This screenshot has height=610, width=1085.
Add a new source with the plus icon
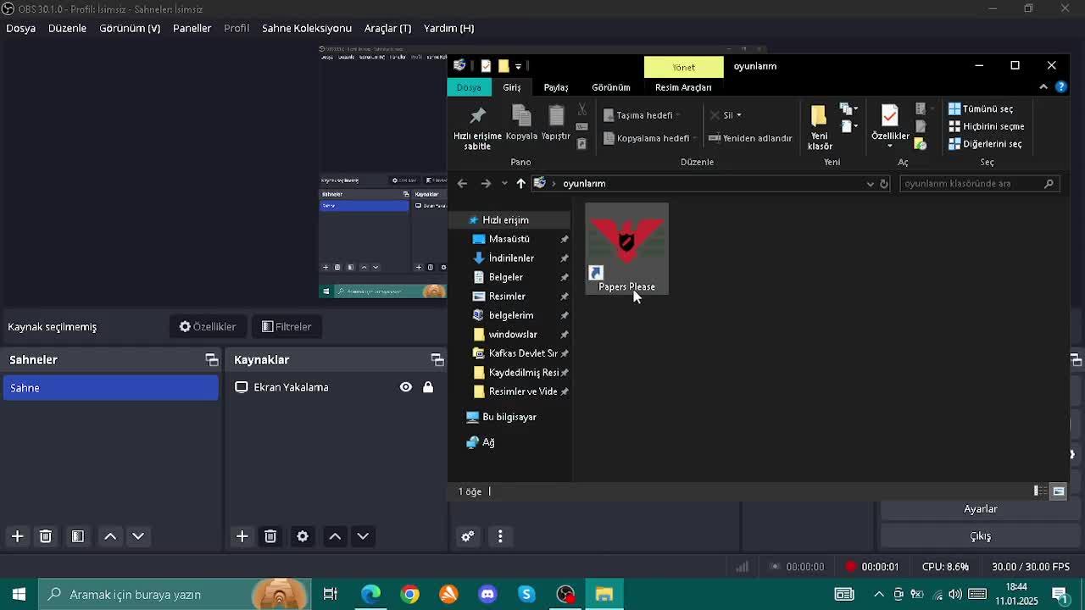pos(242,536)
